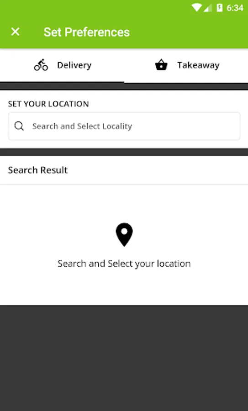Switch to the Delivery tab label
The height and width of the screenshot is (411, 248).
(x=74, y=65)
